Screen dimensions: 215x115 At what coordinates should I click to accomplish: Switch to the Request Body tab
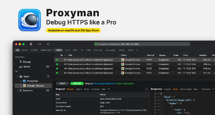tap(87, 89)
